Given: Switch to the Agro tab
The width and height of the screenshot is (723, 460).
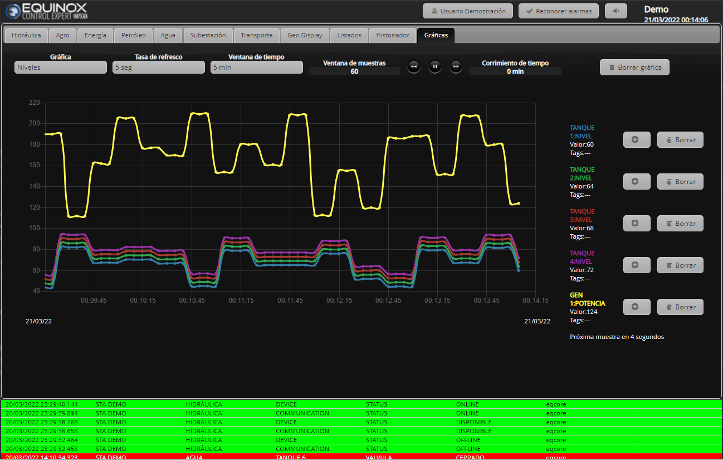Looking at the screenshot, I should tap(63, 35).
